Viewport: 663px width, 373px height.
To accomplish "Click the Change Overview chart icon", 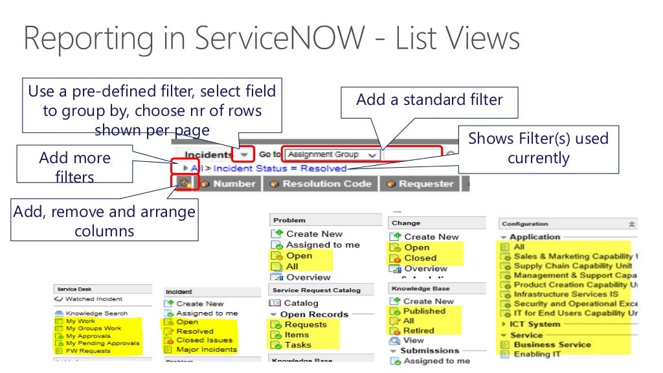I will click(396, 269).
